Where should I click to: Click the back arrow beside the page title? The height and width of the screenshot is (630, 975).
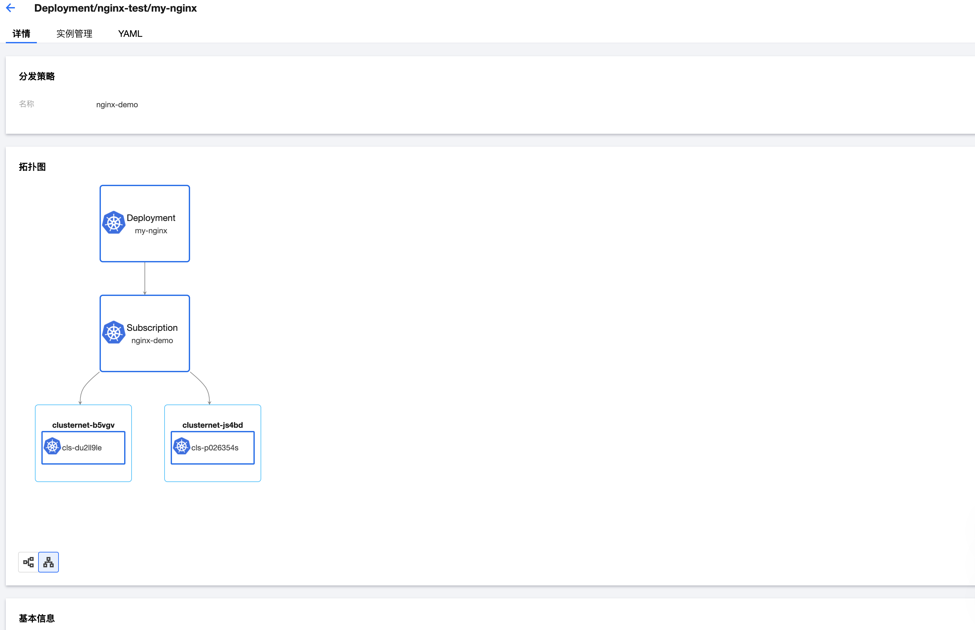tap(11, 8)
